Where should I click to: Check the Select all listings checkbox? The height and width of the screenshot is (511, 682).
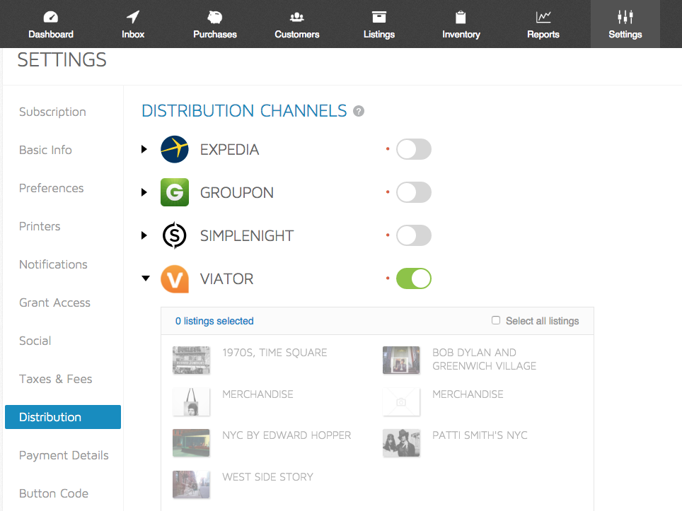[x=496, y=320]
